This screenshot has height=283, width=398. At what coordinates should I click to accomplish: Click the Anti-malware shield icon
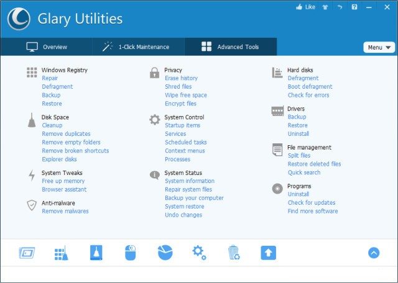32,205
